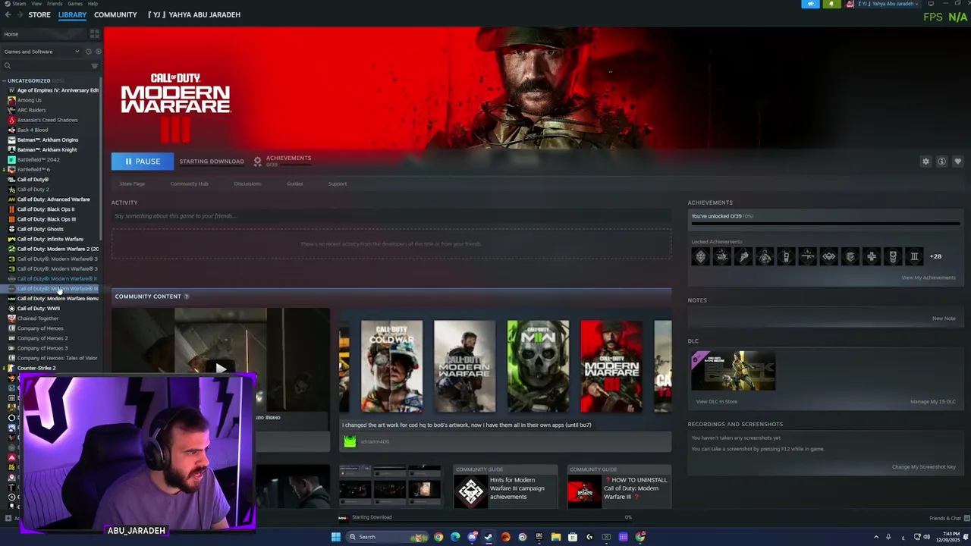
Task: Show the +28 more locked achievements
Action: 935,256
